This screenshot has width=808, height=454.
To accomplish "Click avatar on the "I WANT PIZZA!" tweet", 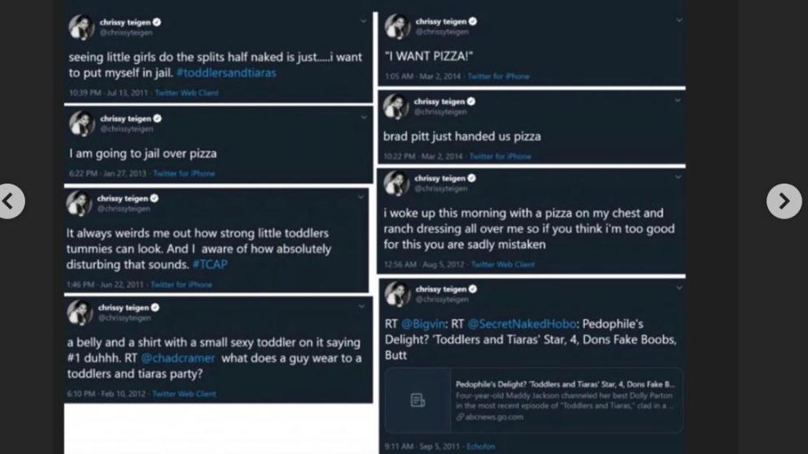I will pos(396,26).
